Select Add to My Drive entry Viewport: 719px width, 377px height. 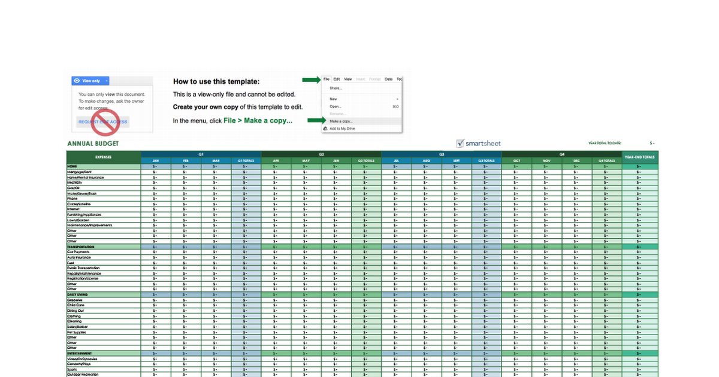point(342,129)
